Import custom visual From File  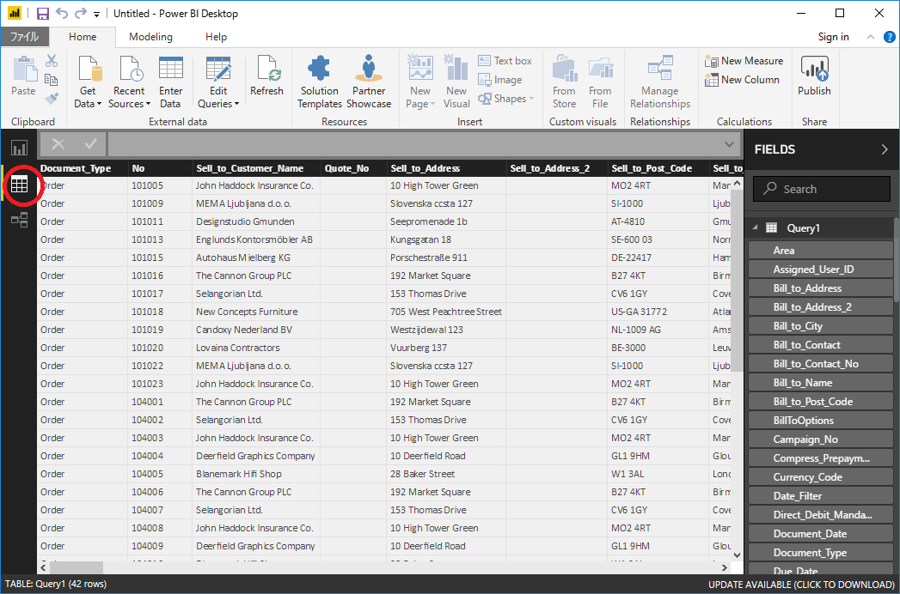click(600, 82)
